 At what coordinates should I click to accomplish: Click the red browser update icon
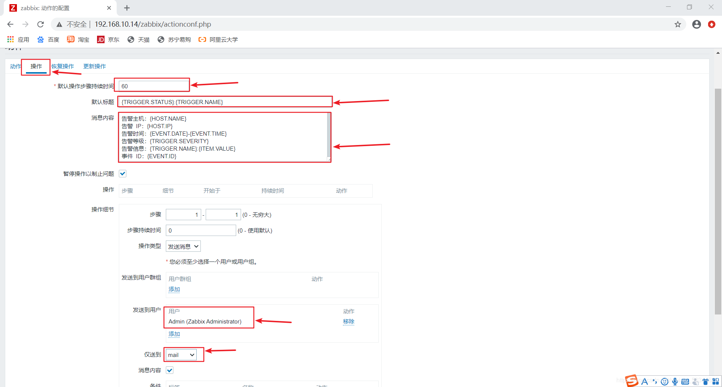pyautogui.click(x=711, y=24)
